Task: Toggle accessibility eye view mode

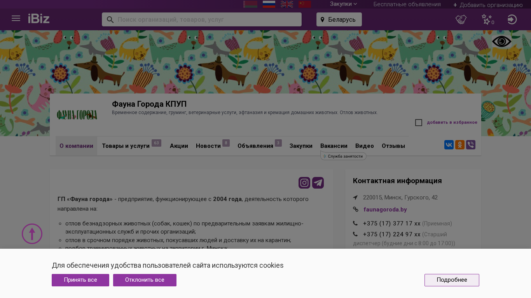Action: click(x=501, y=42)
